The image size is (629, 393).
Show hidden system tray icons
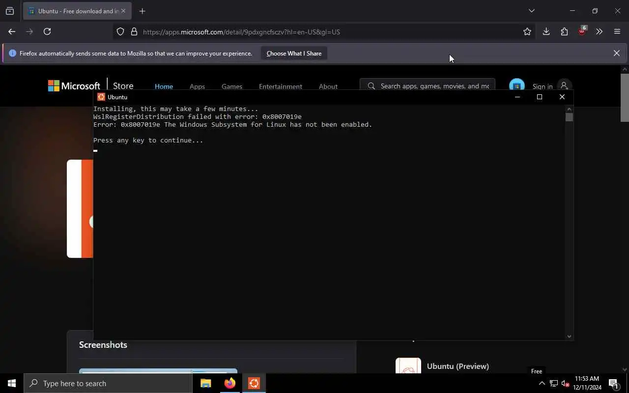[542, 384]
